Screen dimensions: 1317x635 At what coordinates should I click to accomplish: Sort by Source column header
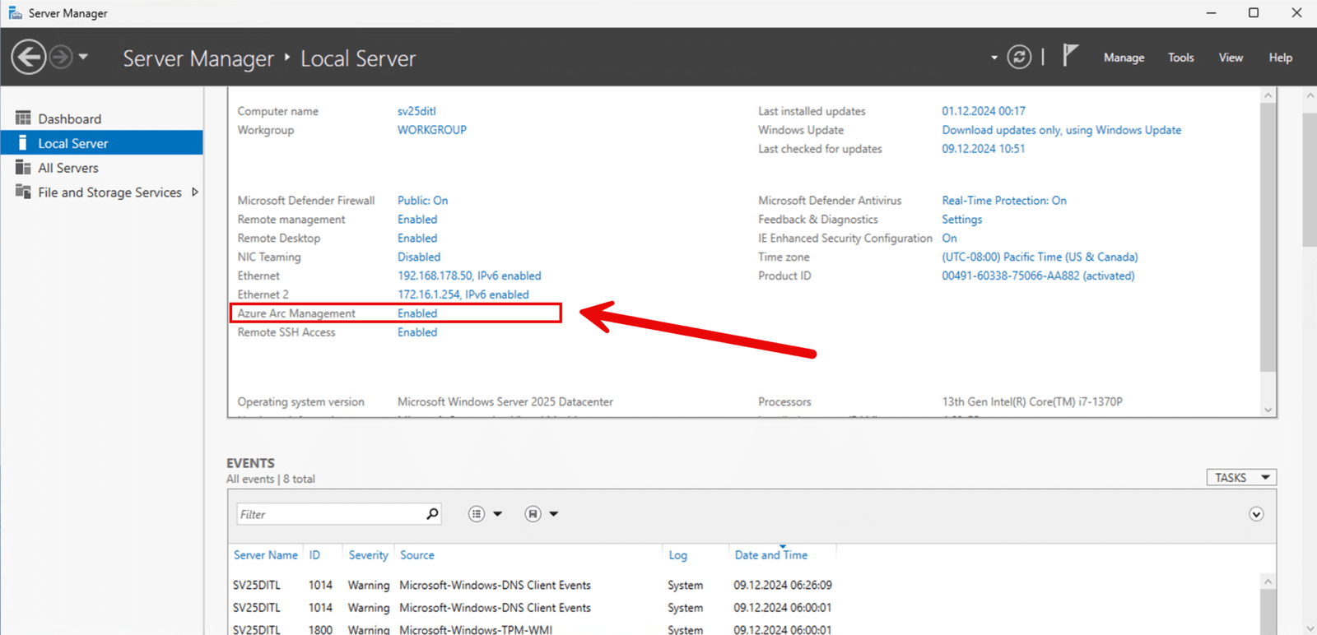(x=417, y=555)
